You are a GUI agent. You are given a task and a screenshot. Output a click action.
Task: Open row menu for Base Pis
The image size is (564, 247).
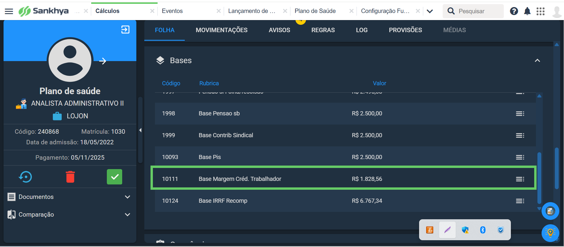[x=520, y=157]
